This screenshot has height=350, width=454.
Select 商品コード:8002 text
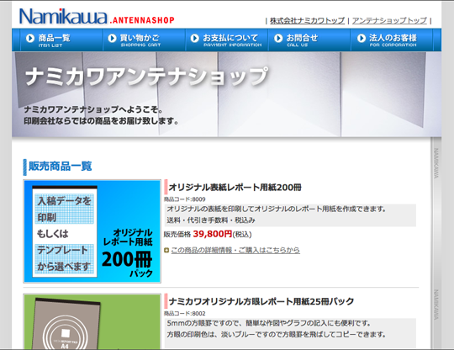click(185, 314)
